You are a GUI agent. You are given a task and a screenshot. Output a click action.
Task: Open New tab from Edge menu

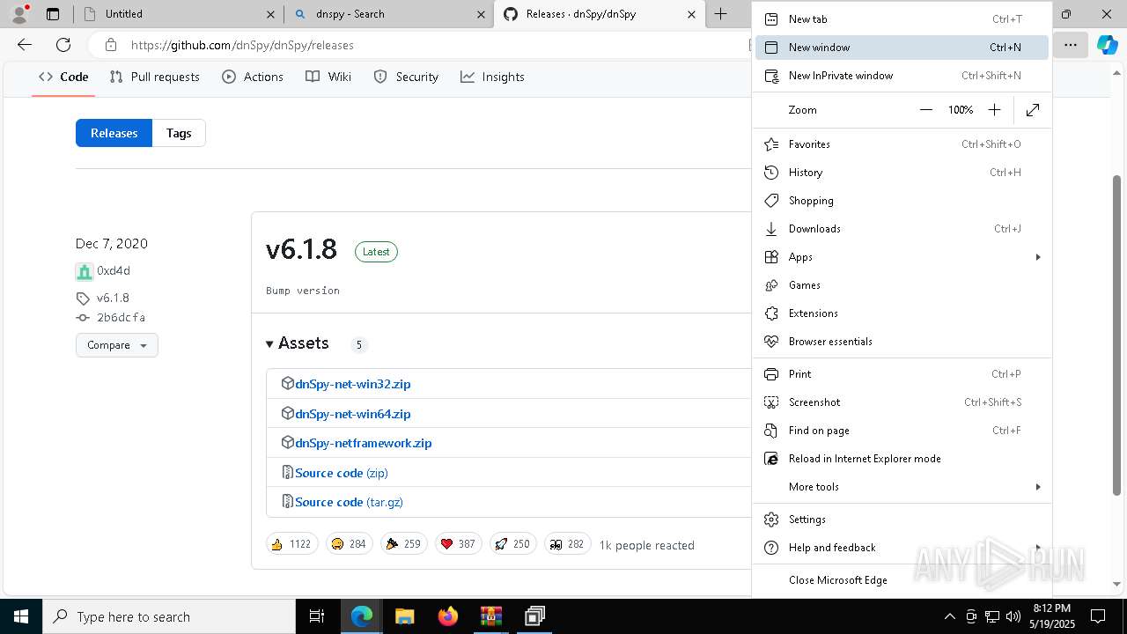click(x=902, y=19)
